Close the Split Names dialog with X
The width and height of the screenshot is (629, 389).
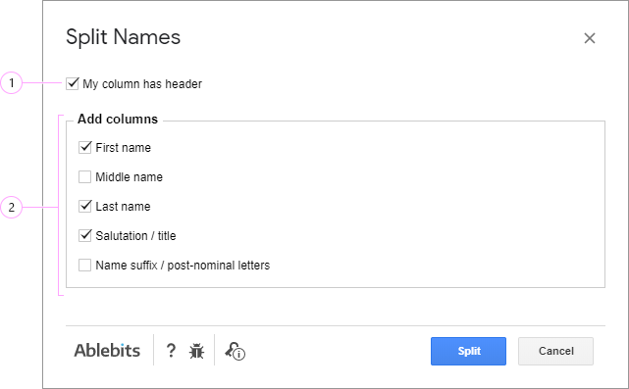tap(590, 38)
